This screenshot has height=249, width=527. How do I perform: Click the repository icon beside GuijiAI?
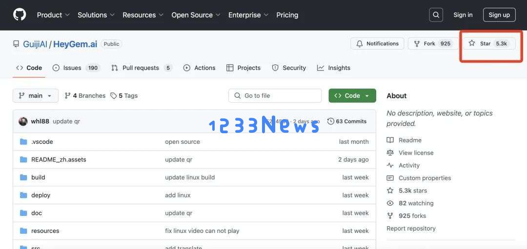(16, 44)
